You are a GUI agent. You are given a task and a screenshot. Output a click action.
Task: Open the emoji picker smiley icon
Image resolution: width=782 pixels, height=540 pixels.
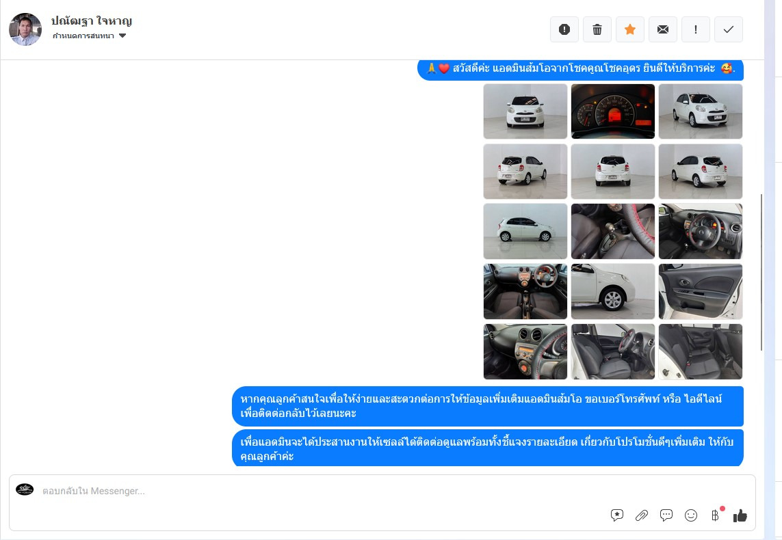tap(691, 515)
